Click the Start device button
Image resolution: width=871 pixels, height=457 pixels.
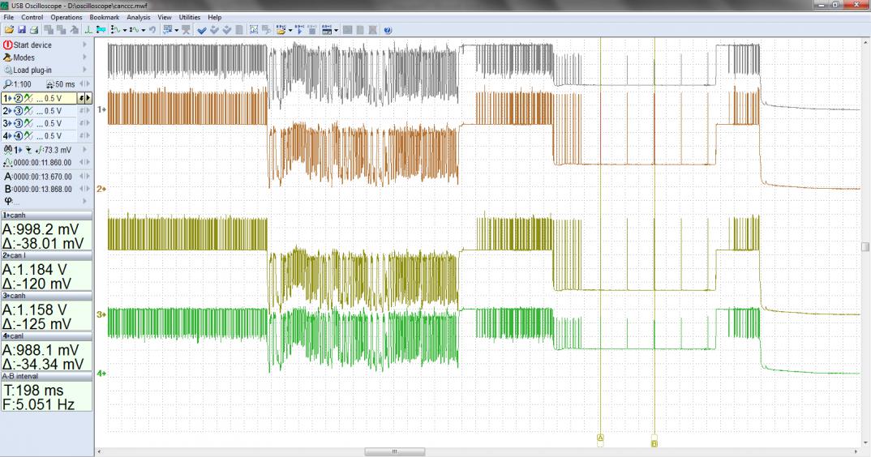pos(32,45)
